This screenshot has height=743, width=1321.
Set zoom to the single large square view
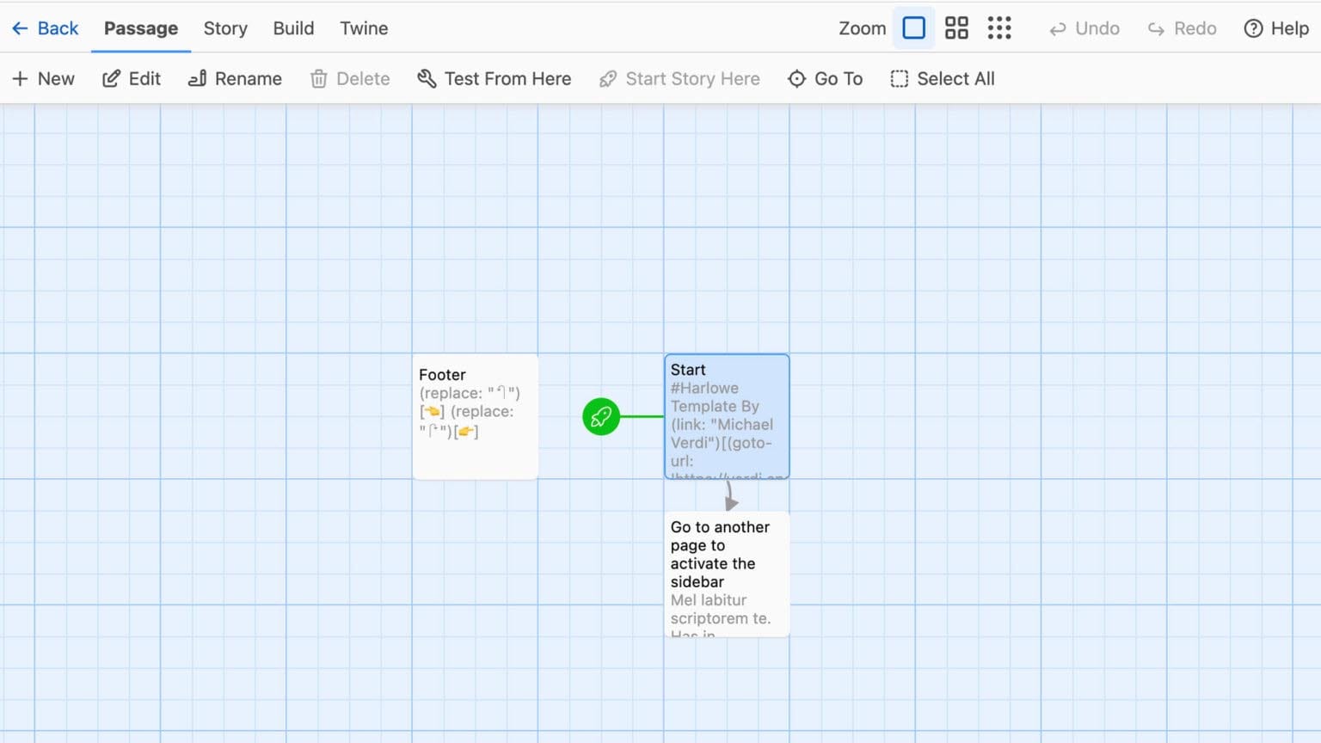tap(914, 28)
